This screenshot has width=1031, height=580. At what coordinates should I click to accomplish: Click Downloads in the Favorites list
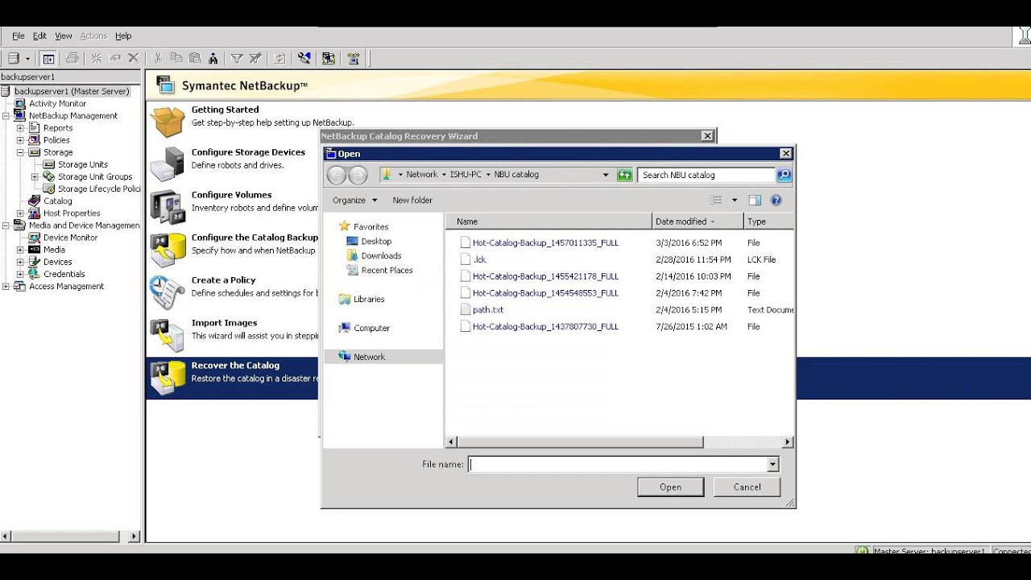[381, 256]
